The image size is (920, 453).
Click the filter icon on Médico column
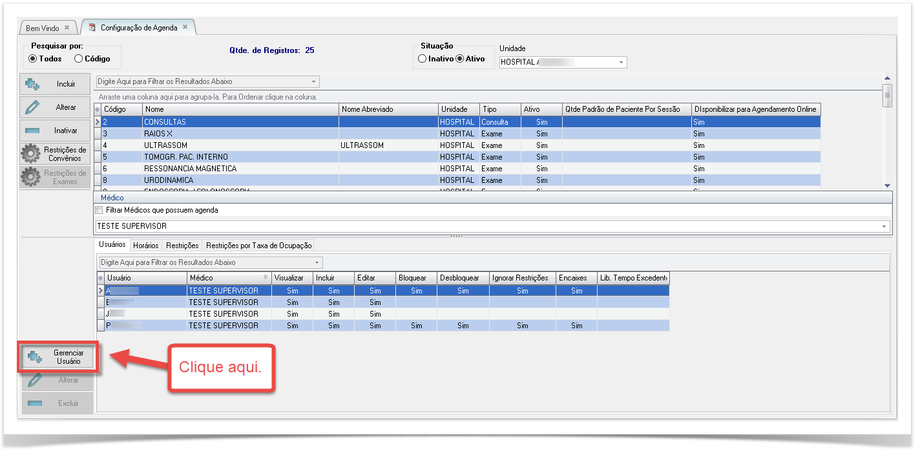click(x=266, y=278)
